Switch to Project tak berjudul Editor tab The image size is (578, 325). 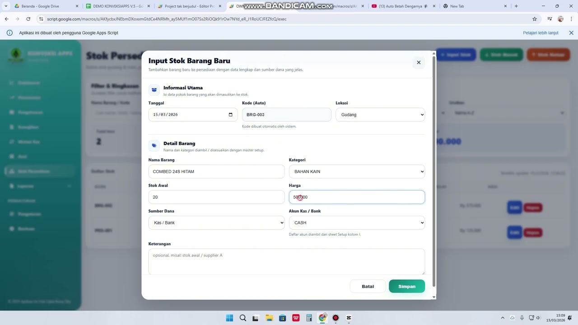(x=189, y=6)
